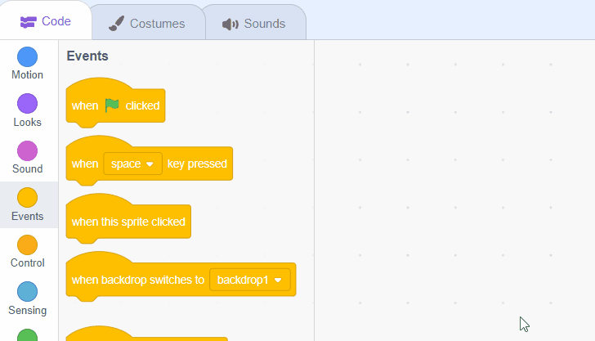
Task: Click the 'key pressed' hat block text
Action: coord(197,164)
